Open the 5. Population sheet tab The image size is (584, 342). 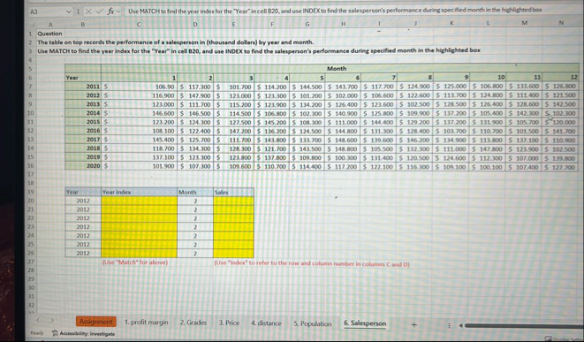pos(313,323)
